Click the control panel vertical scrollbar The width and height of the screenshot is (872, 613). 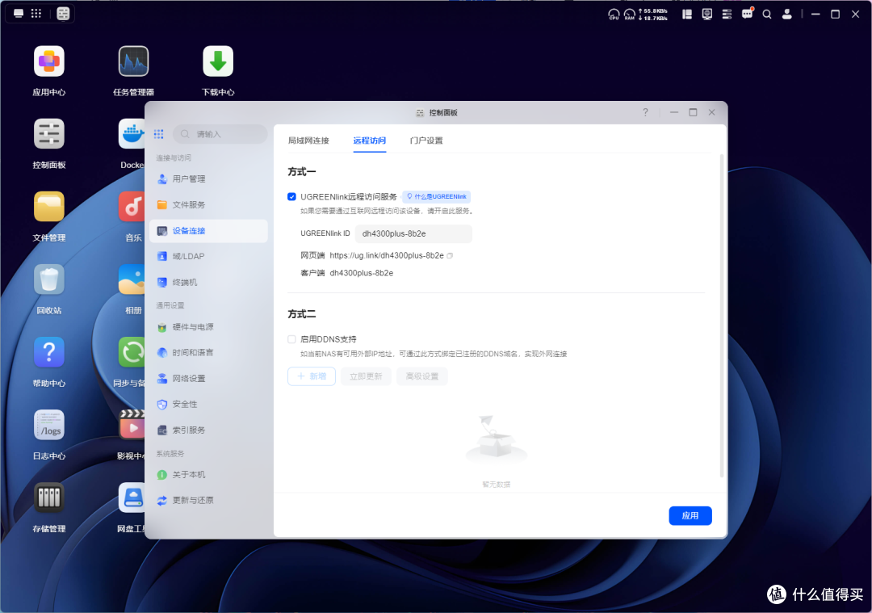coord(722,316)
